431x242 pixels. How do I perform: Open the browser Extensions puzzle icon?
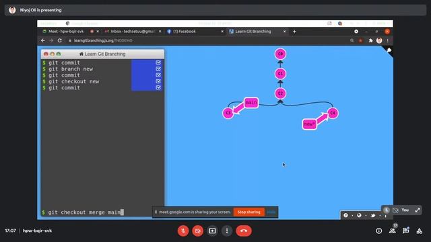pyautogui.click(x=370, y=40)
